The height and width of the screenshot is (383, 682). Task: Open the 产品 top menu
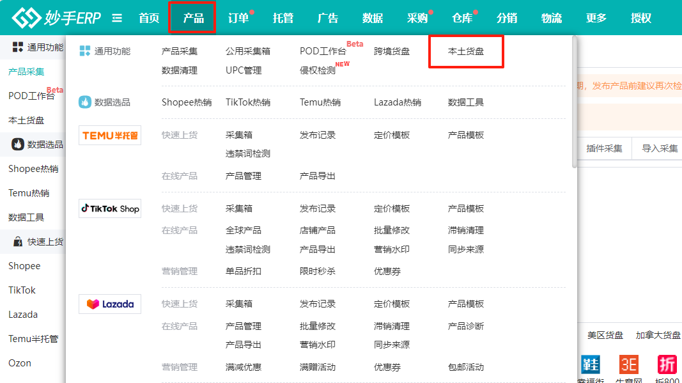tap(194, 18)
